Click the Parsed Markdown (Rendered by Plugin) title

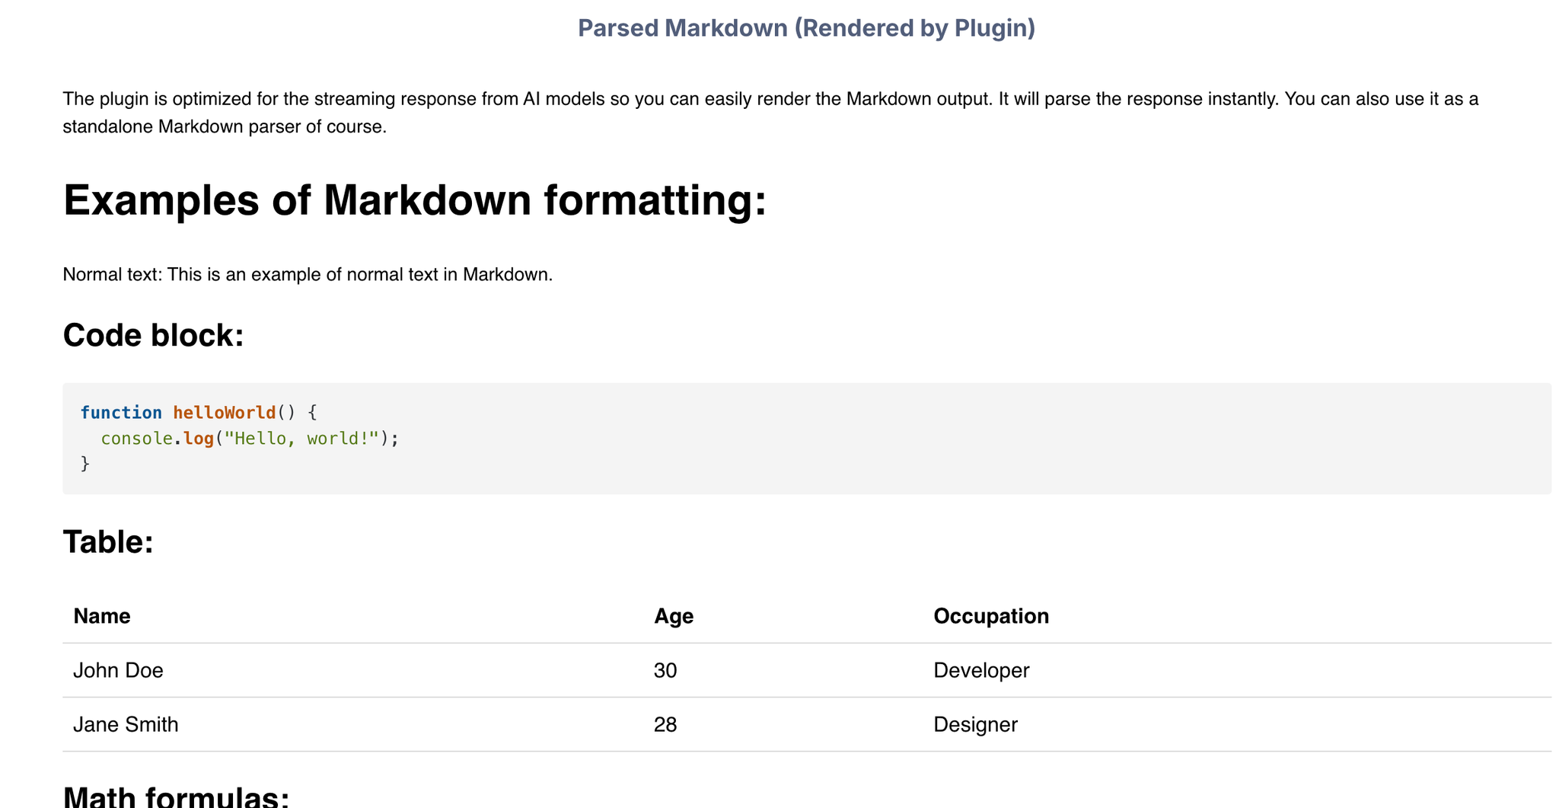[x=806, y=28]
